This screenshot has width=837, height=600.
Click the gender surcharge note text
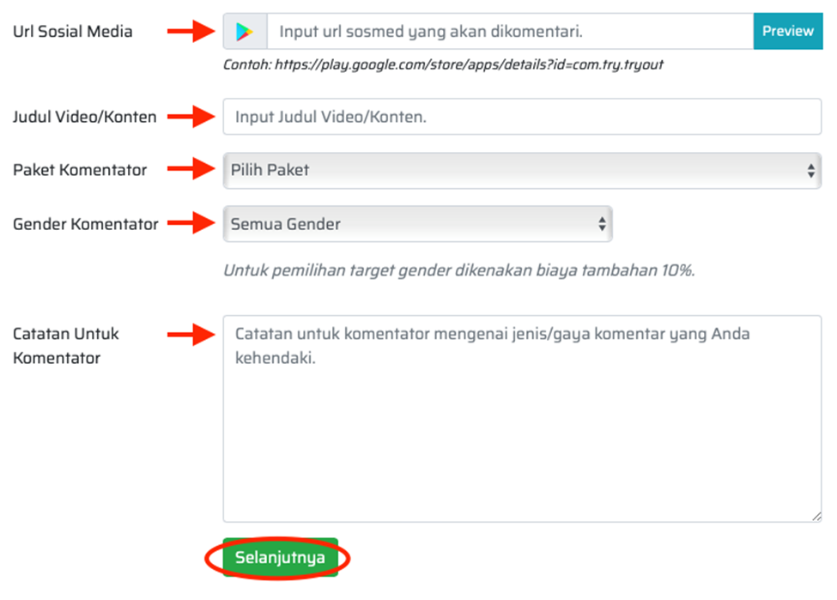(458, 270)
